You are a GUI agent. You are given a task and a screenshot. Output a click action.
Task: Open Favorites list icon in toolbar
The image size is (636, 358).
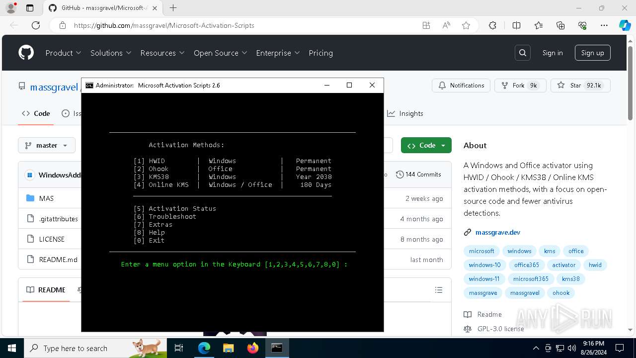(539, 25)
